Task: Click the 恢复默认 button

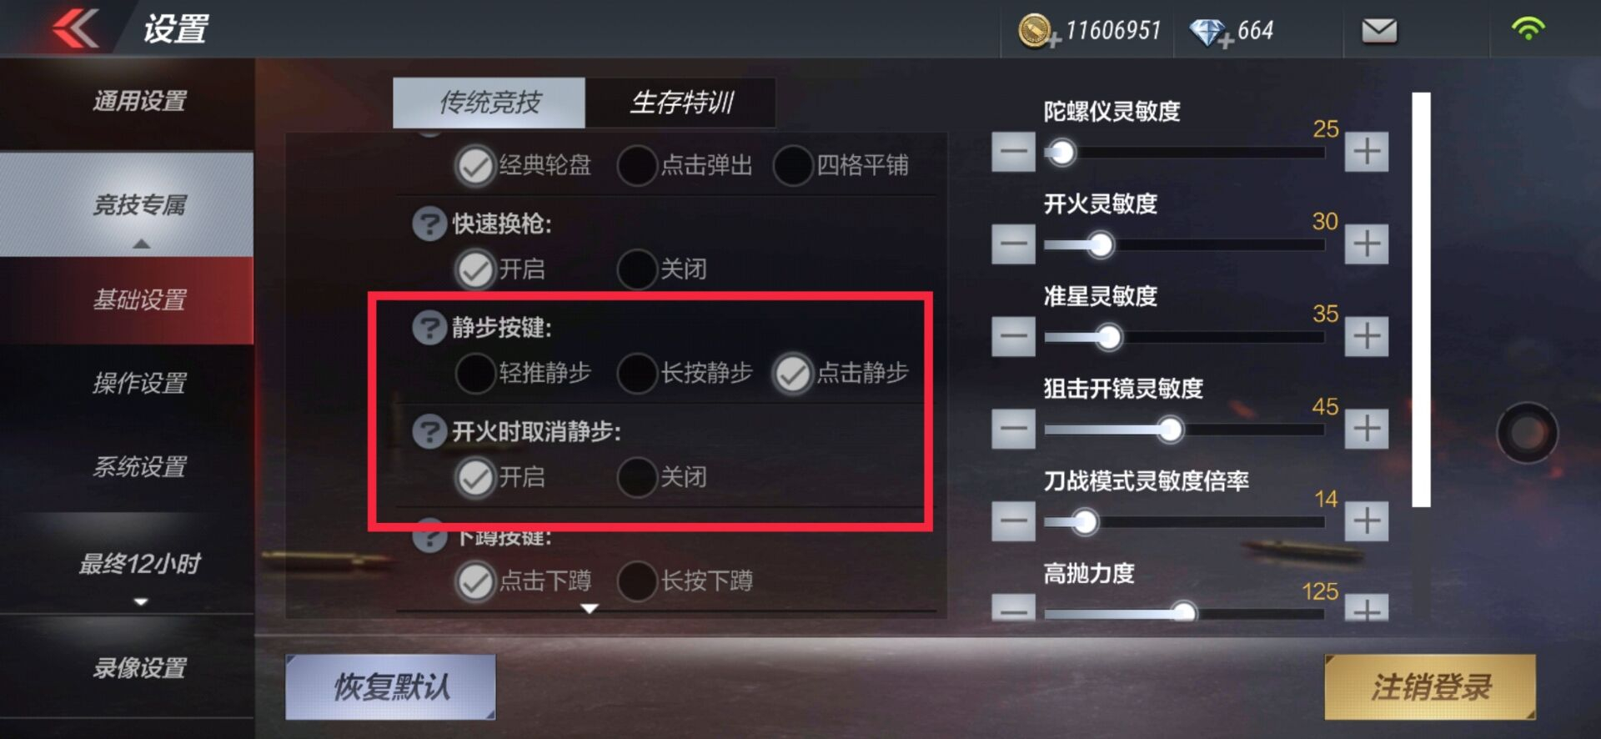Action: [390, 686]
